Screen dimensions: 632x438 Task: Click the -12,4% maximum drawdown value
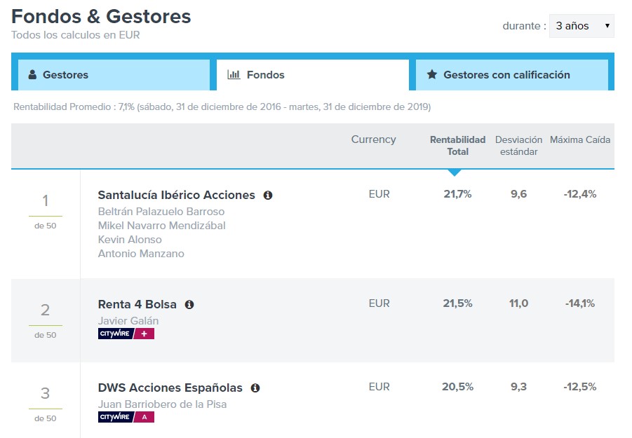coord(580,194)
